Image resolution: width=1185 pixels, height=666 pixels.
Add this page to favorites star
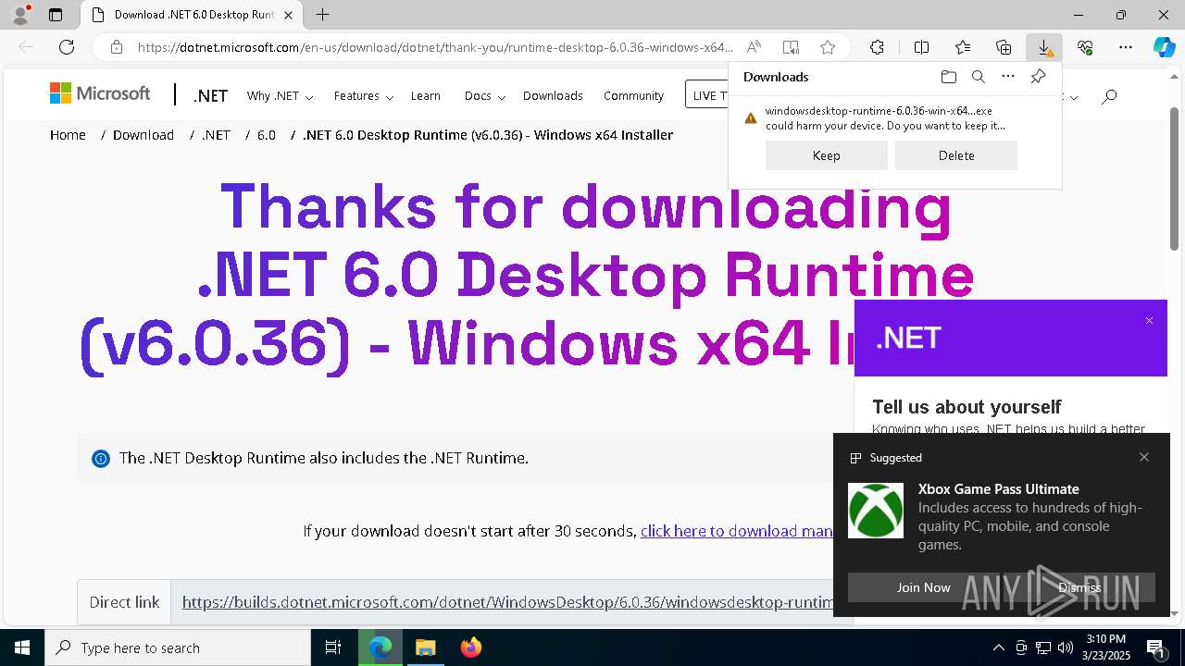(x=828, y=47)
